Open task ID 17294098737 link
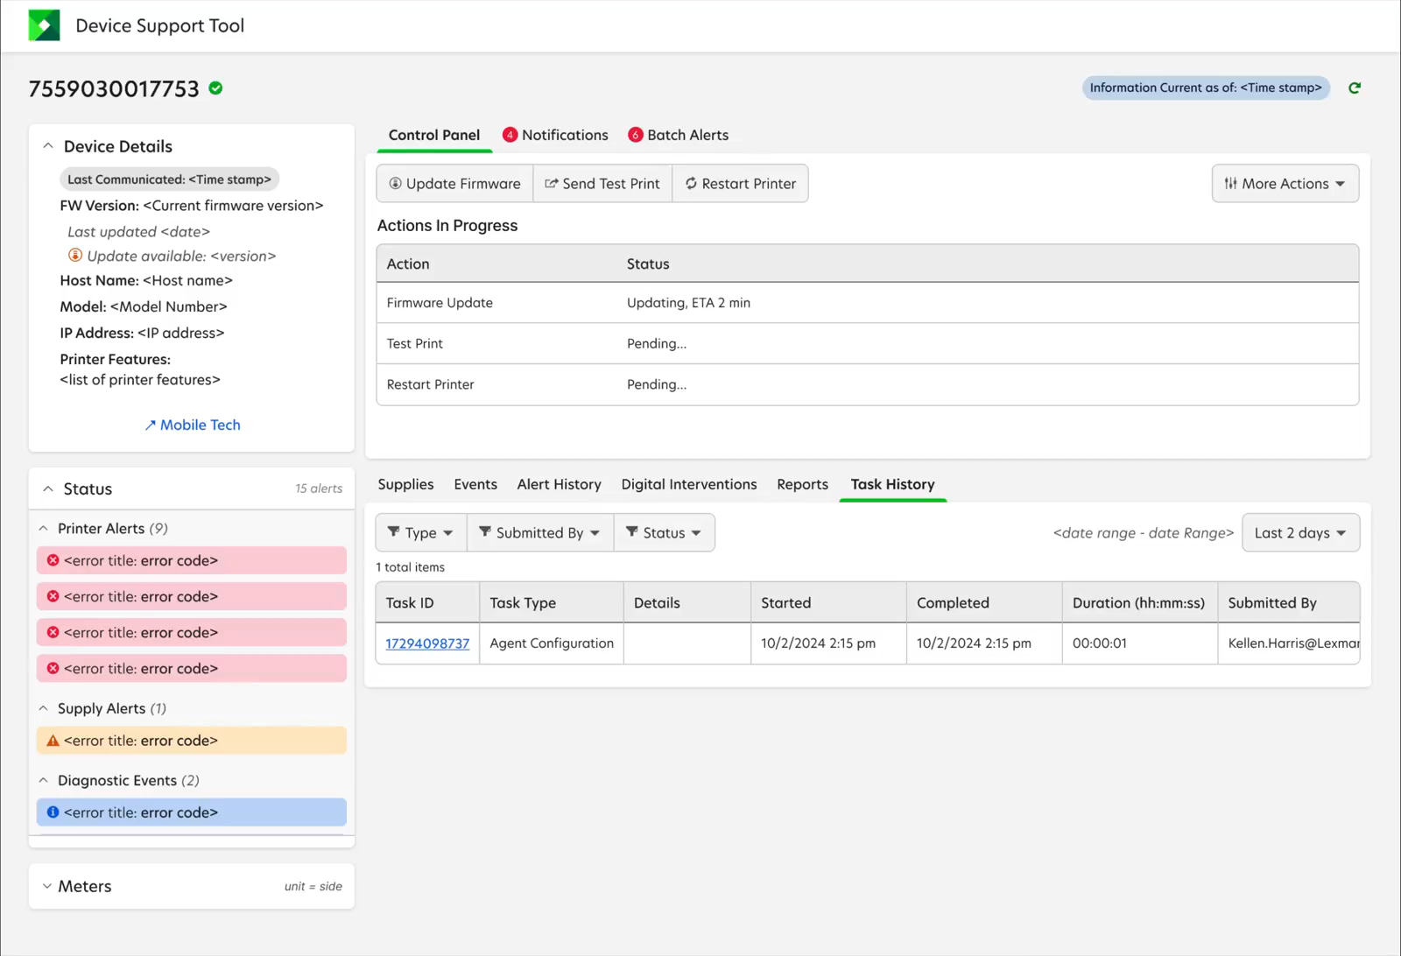 (x=427, y=643)
